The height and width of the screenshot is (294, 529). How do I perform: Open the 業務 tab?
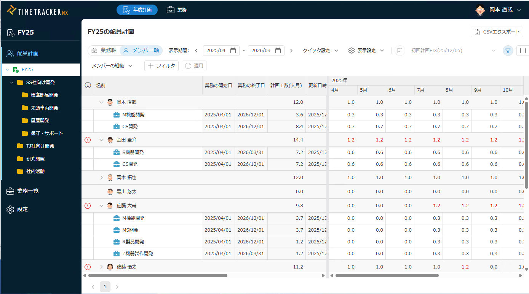[x=177, y=10]
